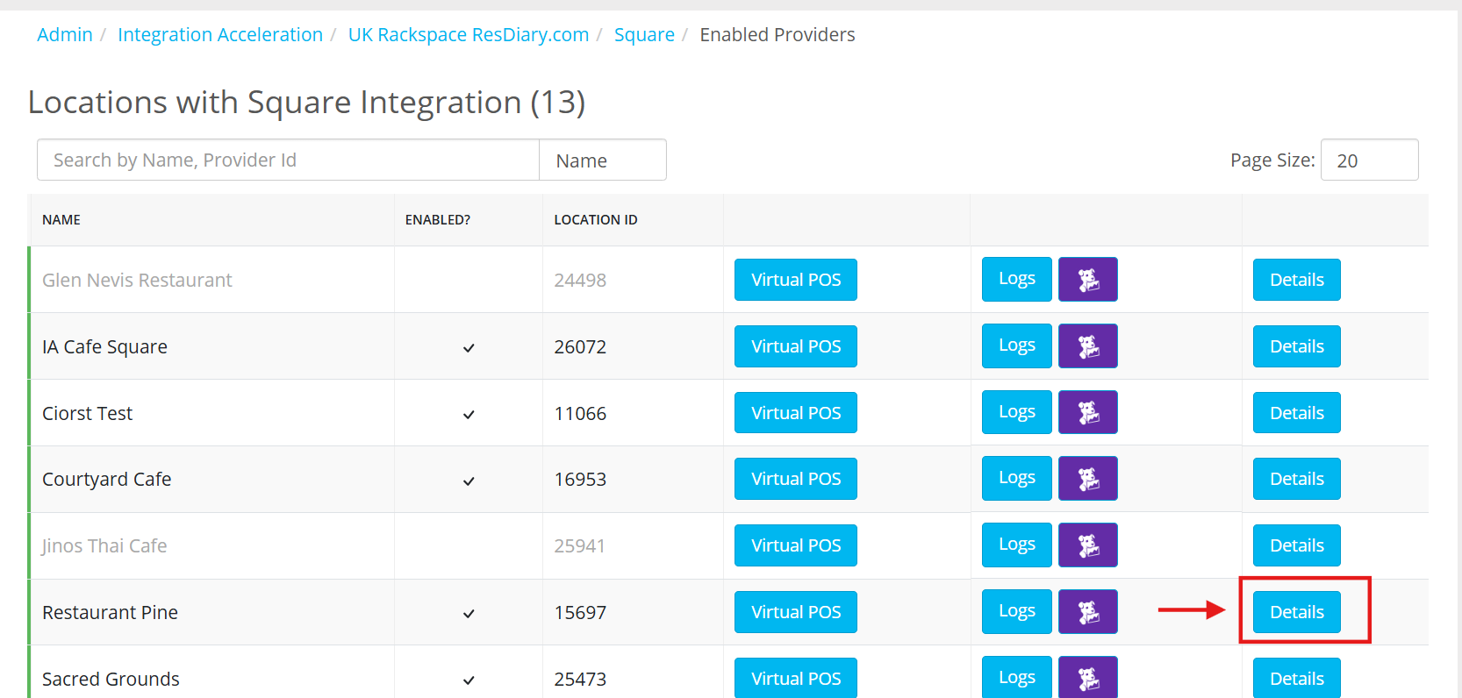The width and height of the screenshot is (1462, 698).
Task: Open Details for Restaurant Pine
Action: (1297, 612)
